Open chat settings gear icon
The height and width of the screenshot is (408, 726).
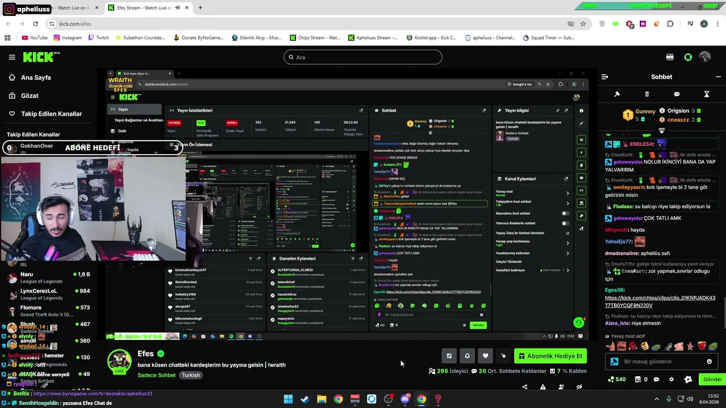coord(672,380)
